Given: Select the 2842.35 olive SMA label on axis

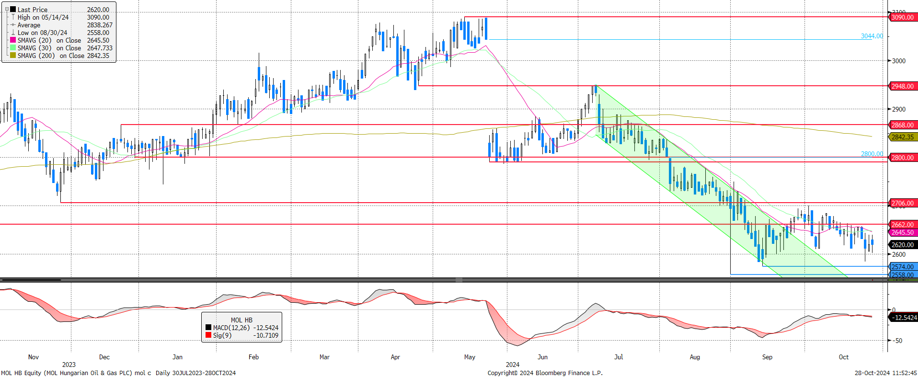Looking at the screenshot, I should (x=903, y=137).
